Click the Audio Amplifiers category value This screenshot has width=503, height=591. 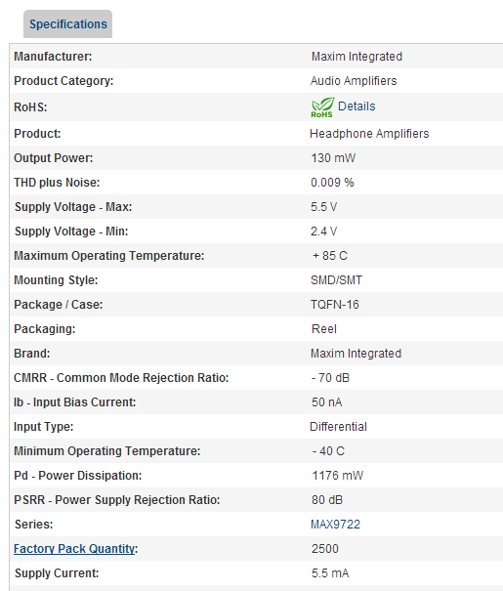354,81
